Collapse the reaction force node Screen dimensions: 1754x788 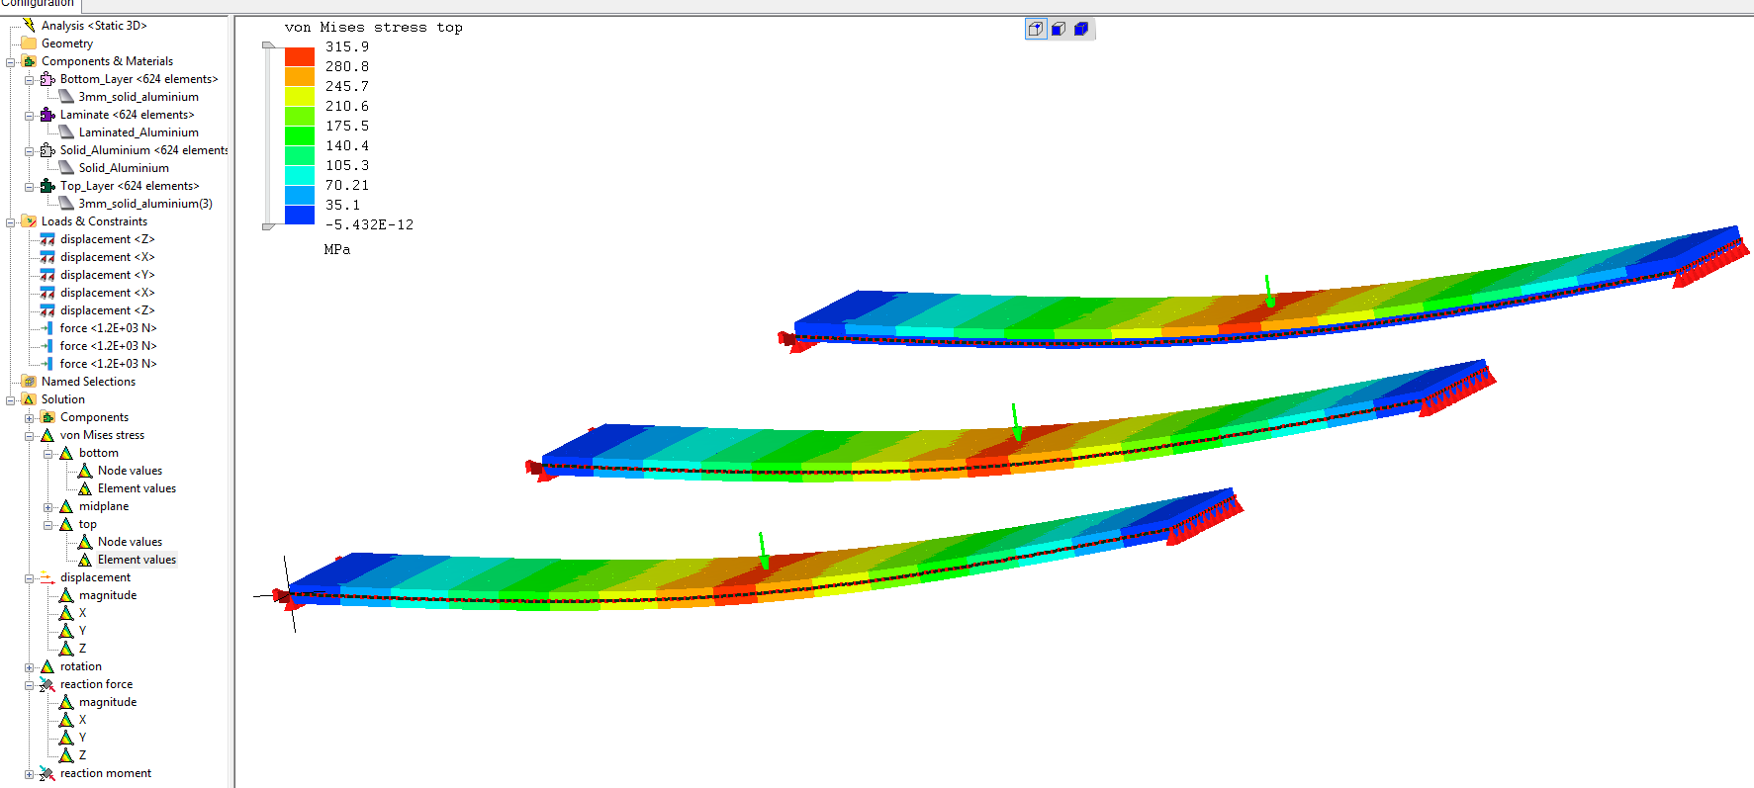[30, 684]
